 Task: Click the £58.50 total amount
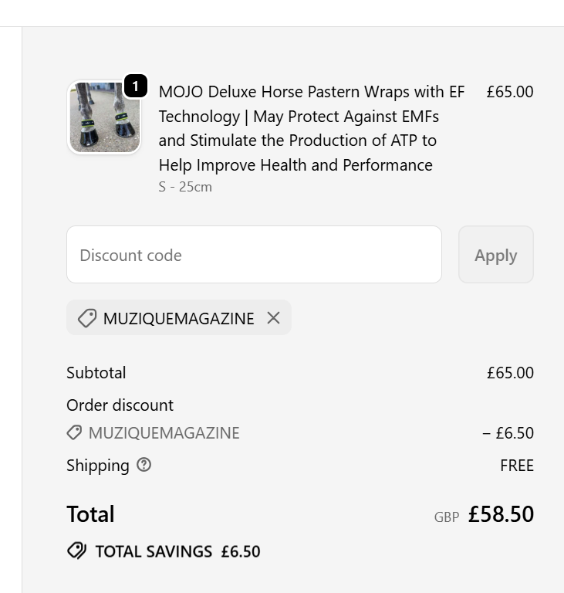[x=501, y=514]
